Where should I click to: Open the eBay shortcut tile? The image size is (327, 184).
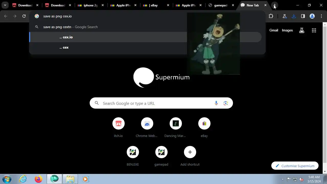(x=204, y=127)
